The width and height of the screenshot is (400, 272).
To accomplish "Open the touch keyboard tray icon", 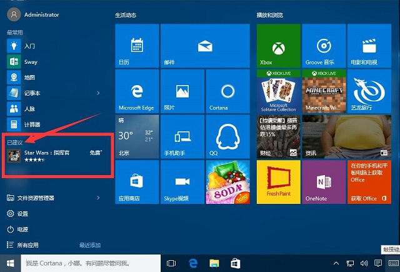I will coord(394,263).
